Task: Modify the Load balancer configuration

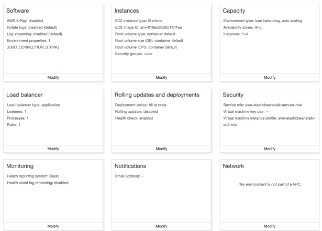Action: click(x=53, y=149)
